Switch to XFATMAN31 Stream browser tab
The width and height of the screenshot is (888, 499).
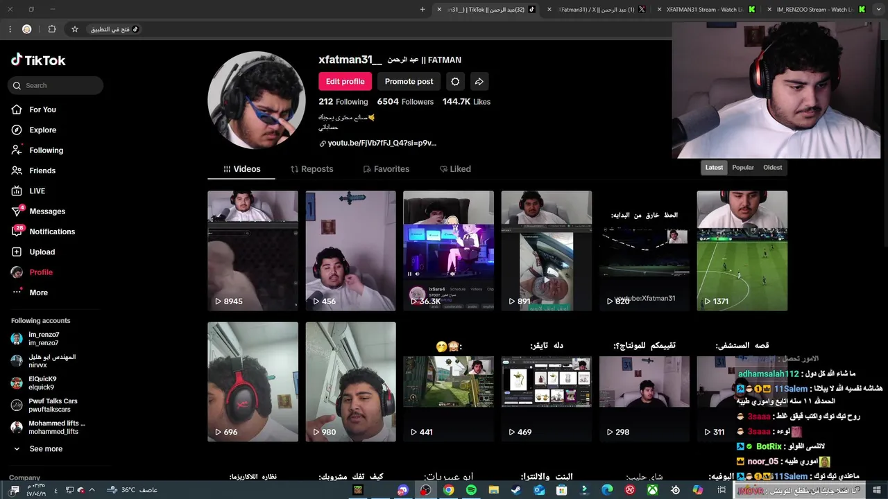(705, 10)
